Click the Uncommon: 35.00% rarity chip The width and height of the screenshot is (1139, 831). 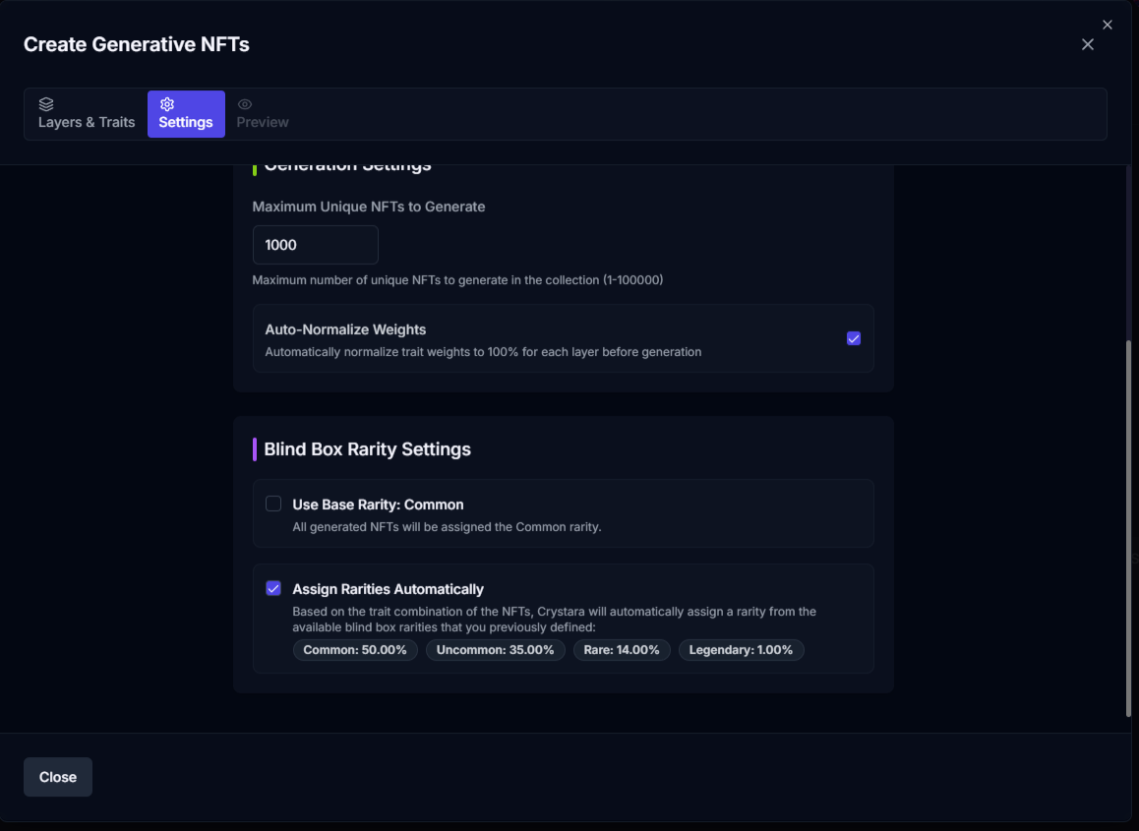(496, 650)
